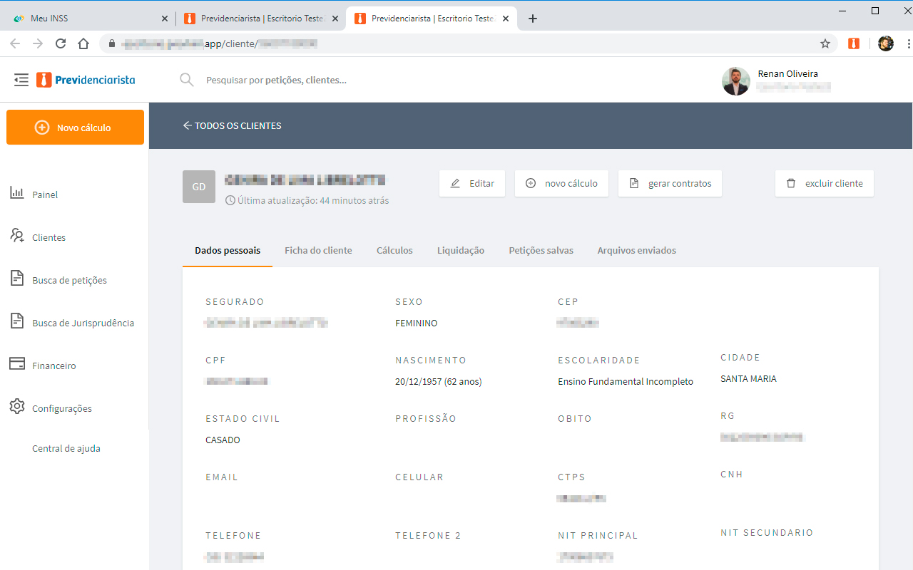Viewport: 913px width, 570px height.
Task: Open the Clientes section from sidebar
Action: pyautogui.click(x=16, y=236)
